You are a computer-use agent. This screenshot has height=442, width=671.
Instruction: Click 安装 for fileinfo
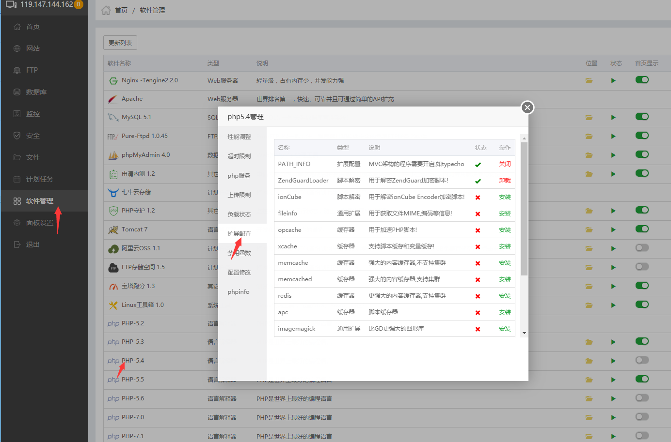(x=505, y=213)
